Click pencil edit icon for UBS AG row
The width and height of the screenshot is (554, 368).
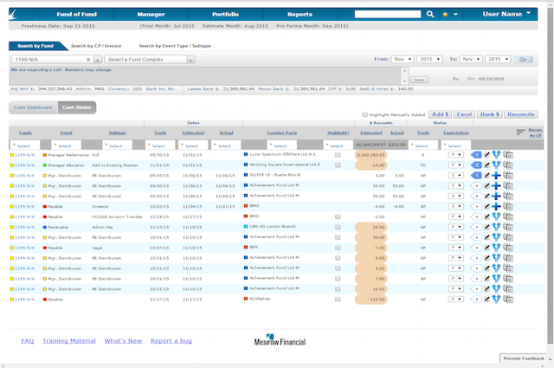click(x=486, y=227)
